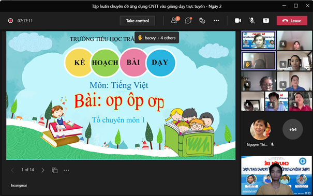
Task: Open the share content tray
Action: click(x=266, y=21)
